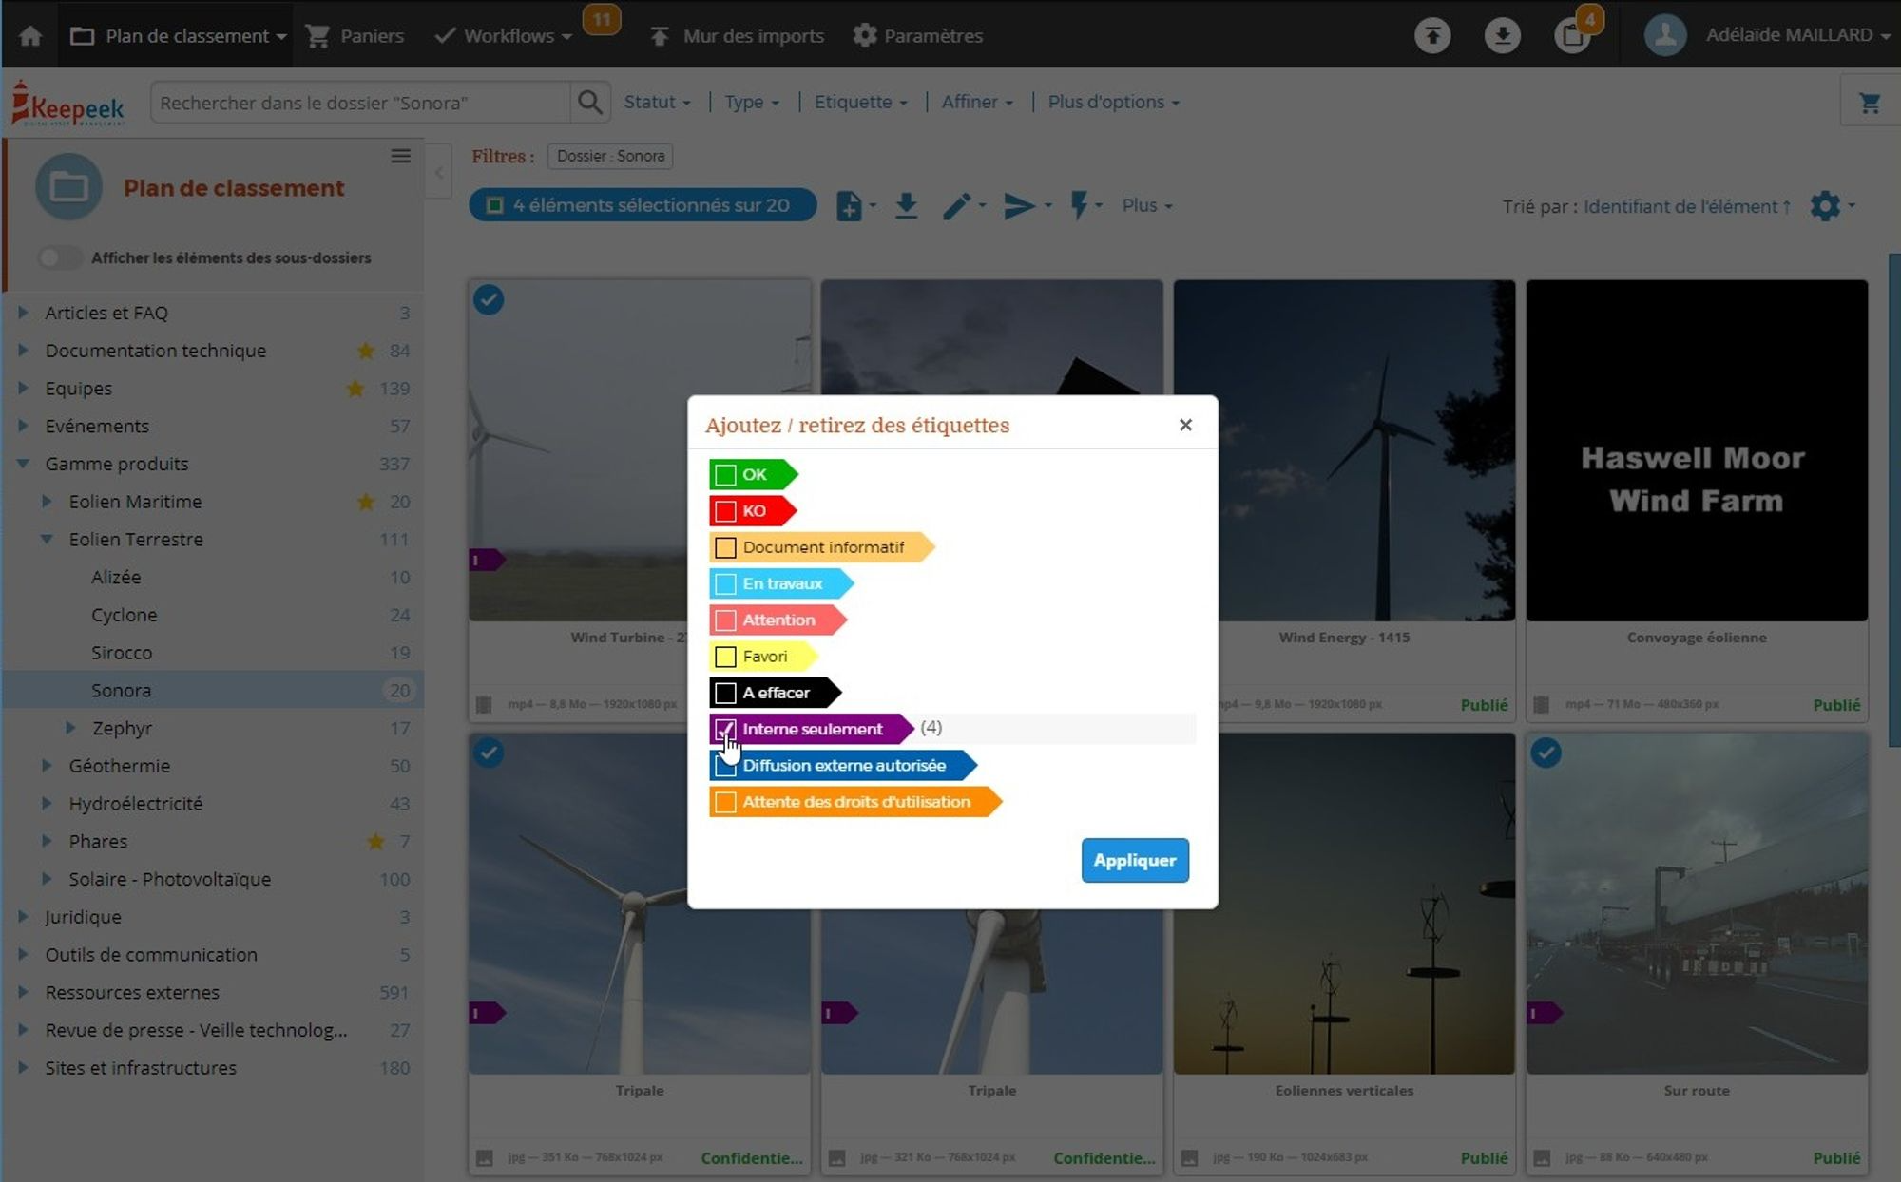Viewport: 1901px width, 1182px height.
Task: Check the Favori label checkbox
Action: click(x=725, y=657)
